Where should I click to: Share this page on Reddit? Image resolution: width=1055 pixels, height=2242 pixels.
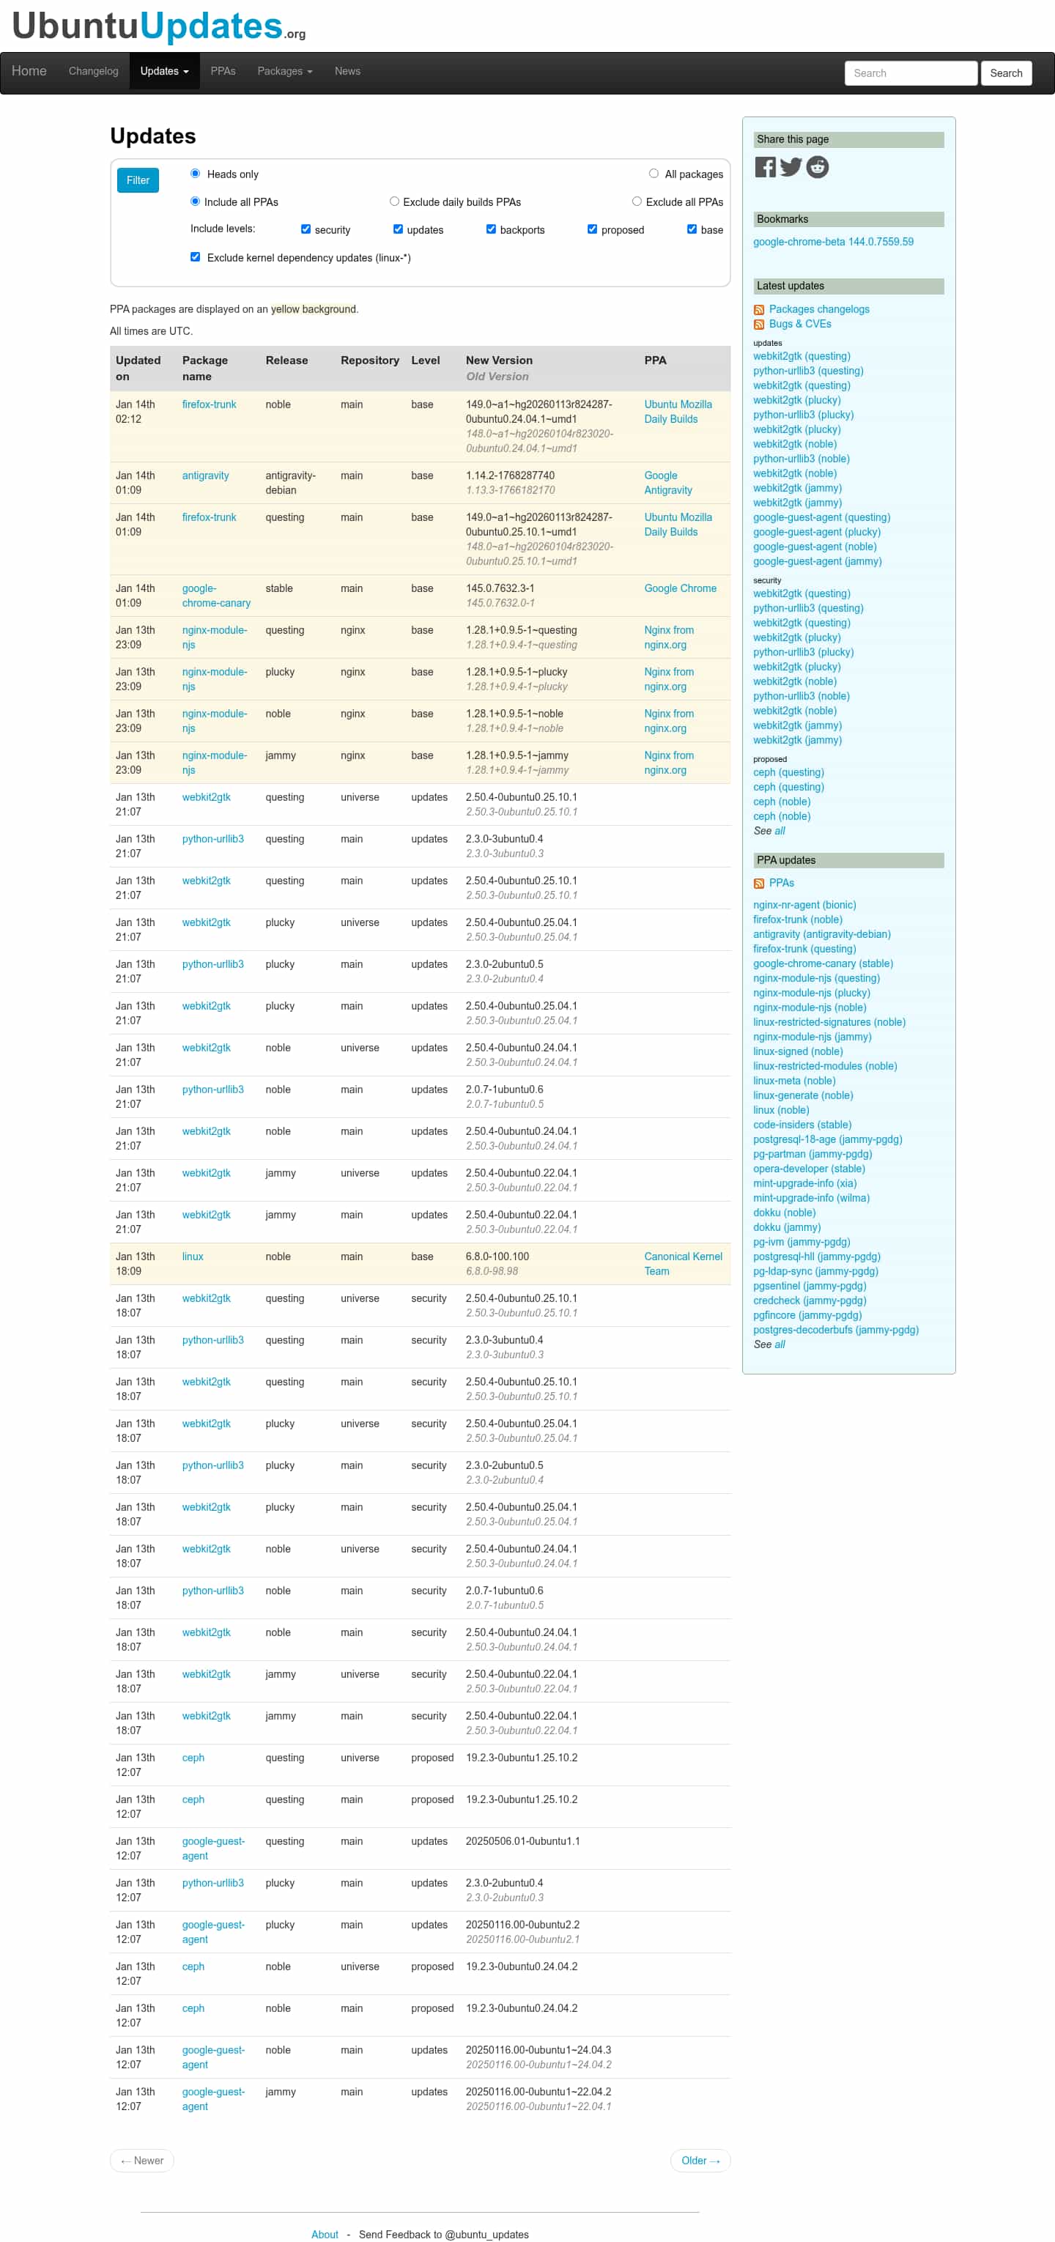coord(818,167)
